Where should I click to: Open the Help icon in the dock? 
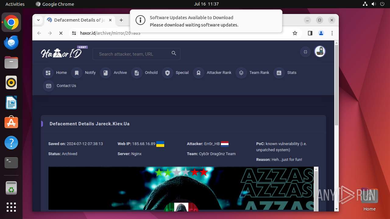click(x=11, y=143)
